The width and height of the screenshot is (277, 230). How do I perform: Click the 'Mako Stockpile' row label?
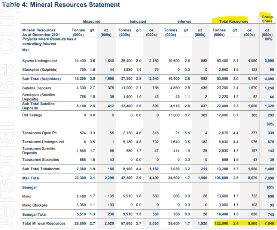36,205
